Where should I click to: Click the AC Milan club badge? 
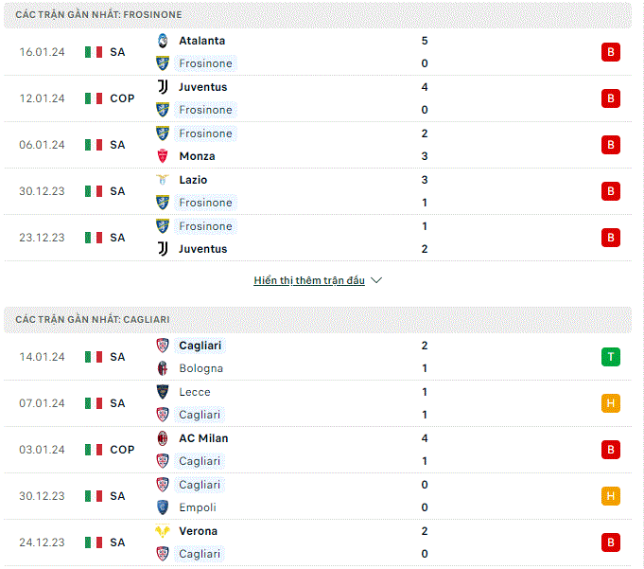pyautogui.click(x=163, y=438)
